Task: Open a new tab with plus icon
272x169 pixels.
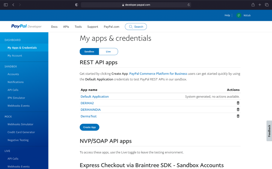Action: pyautogui.click(x=260, y=5)
